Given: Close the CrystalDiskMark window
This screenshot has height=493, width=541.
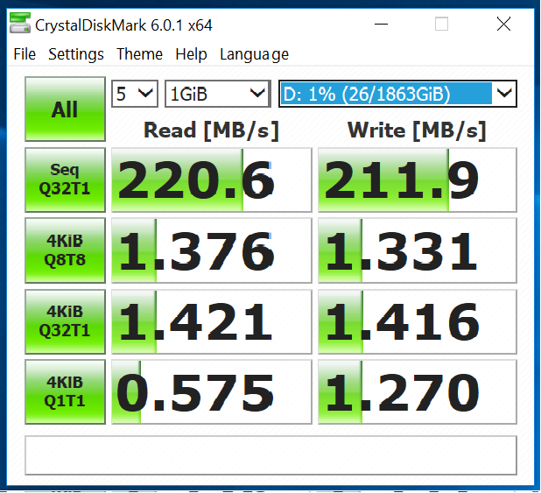Looking at the screenshot, I should (x=503, y=25).
